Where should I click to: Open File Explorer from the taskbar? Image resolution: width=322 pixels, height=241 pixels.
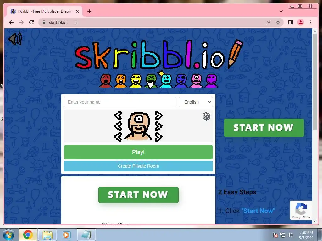click(47, 235)
